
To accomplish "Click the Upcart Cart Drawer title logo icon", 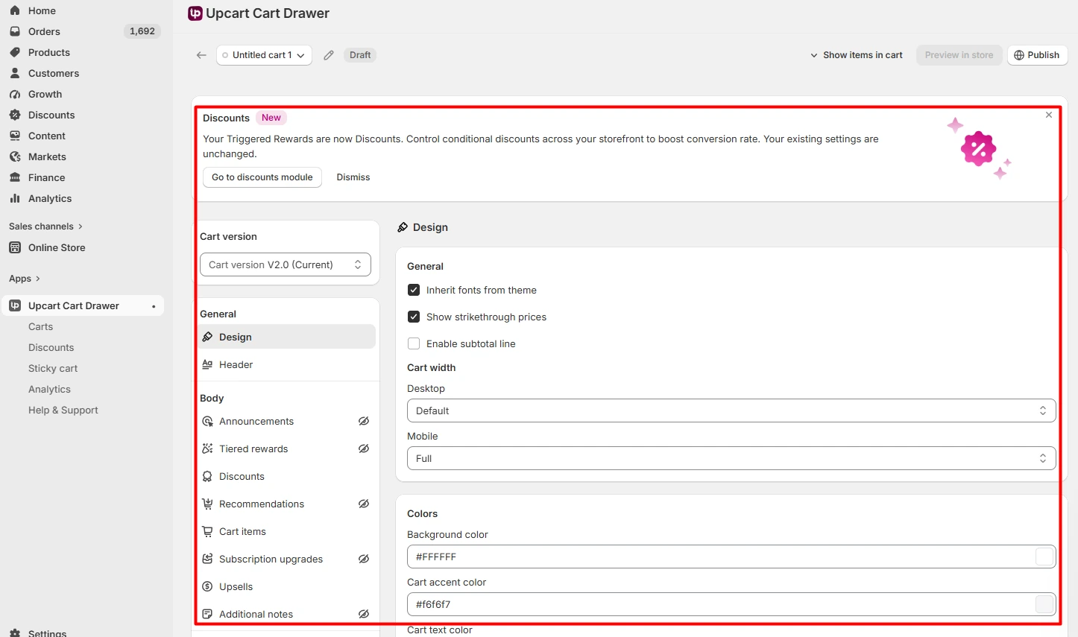I will click(x=195, y=13).
